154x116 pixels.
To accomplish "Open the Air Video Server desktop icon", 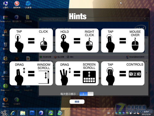I will tap(6, 75).
